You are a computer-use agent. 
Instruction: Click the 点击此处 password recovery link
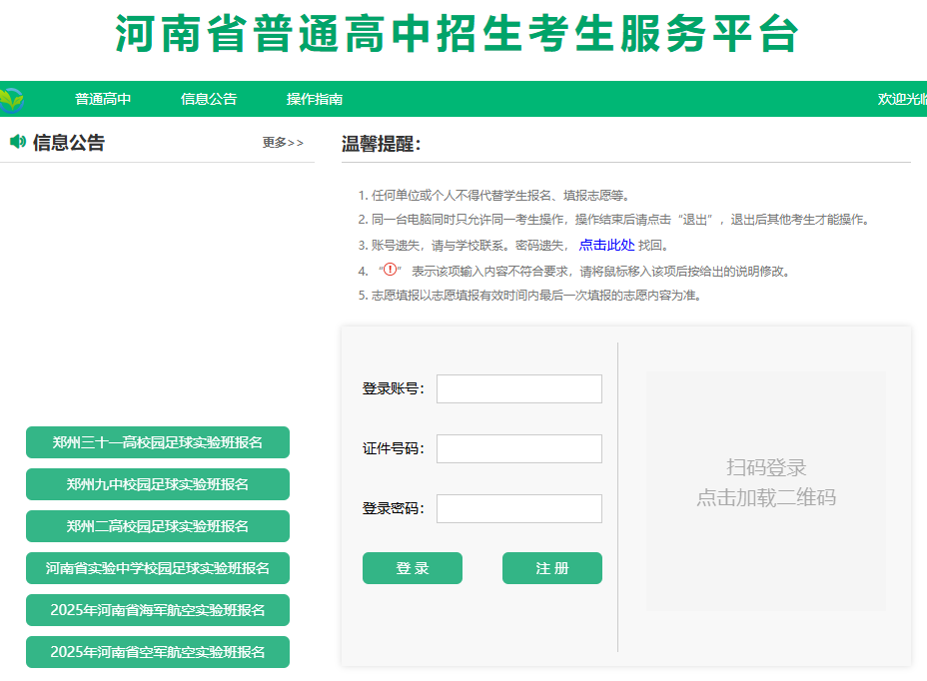pos(606,245)
